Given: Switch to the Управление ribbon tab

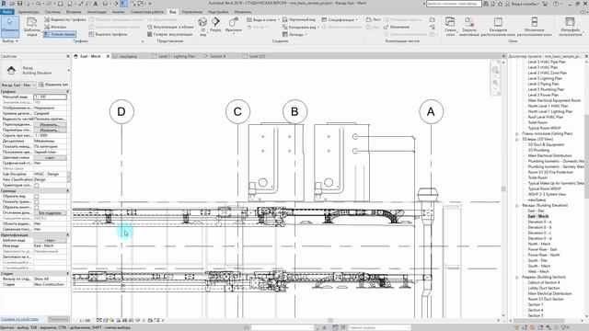Looking at the screenshot, I should [x=192, y=12].
